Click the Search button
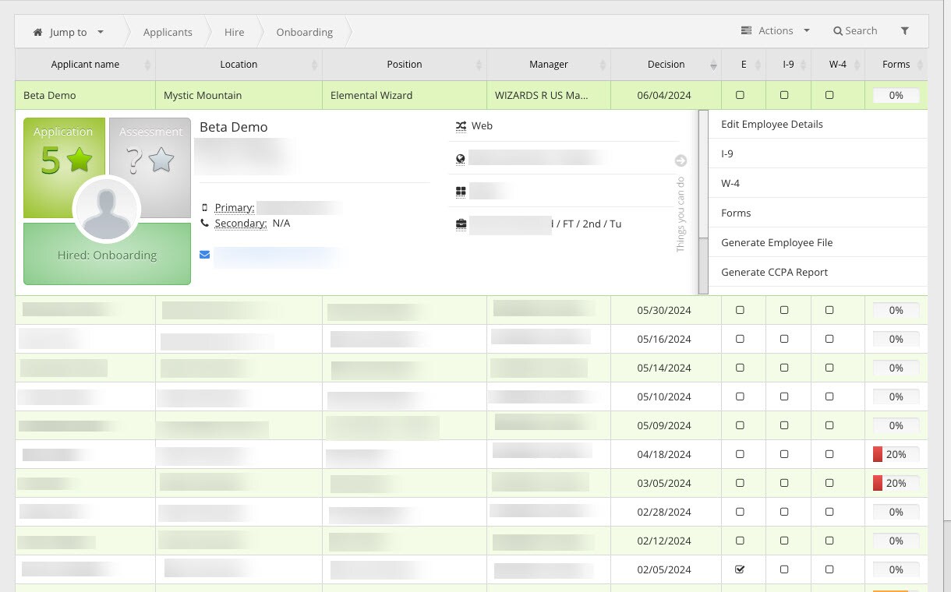The width and height of the screenshot is (951, 592). point(855,31)
